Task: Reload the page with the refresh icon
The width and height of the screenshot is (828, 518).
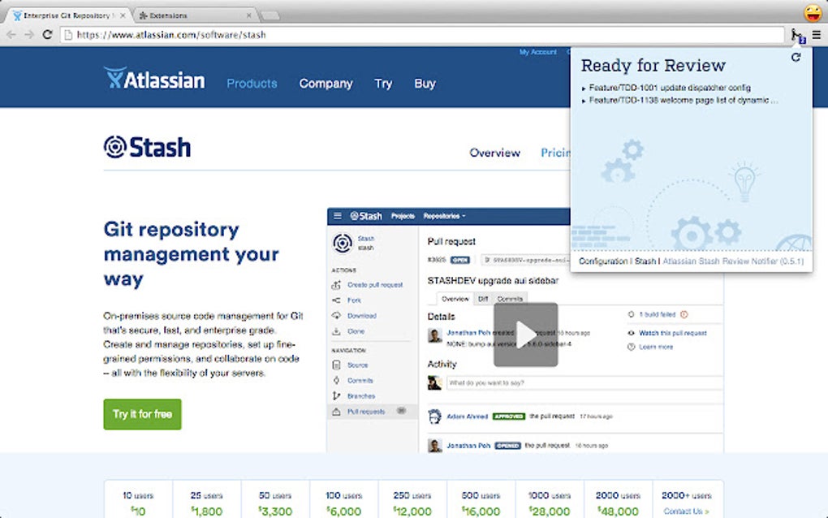Action: pos(47,35)
